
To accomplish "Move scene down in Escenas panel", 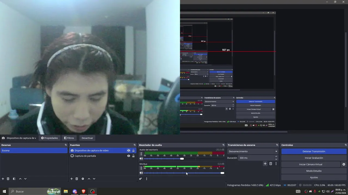I will (25, 179).
